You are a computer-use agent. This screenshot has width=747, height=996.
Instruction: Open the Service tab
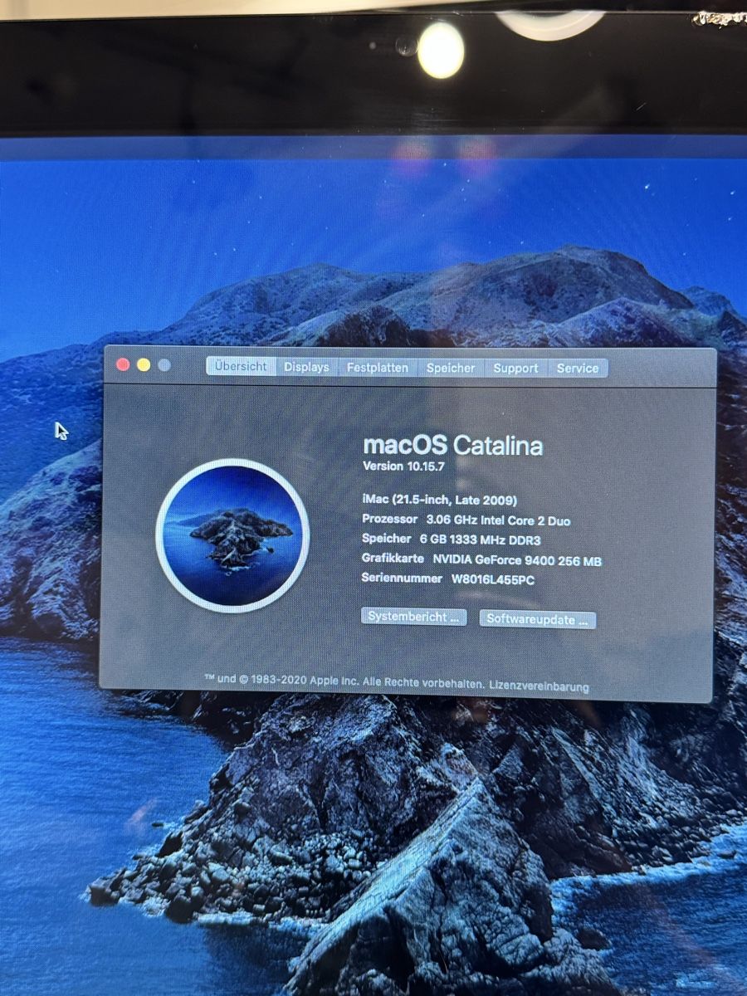[578, 368]
